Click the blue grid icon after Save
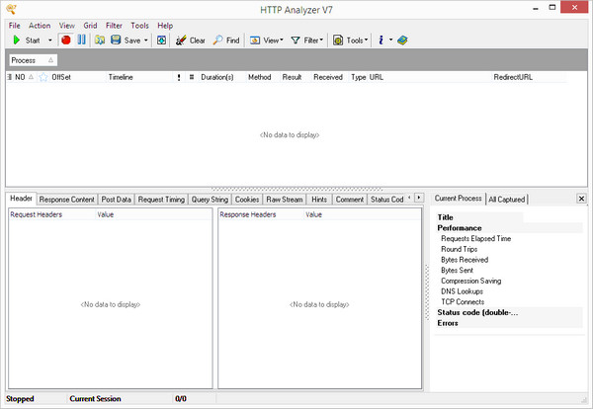Screen dimensions: 593x409 pos(161,41)
